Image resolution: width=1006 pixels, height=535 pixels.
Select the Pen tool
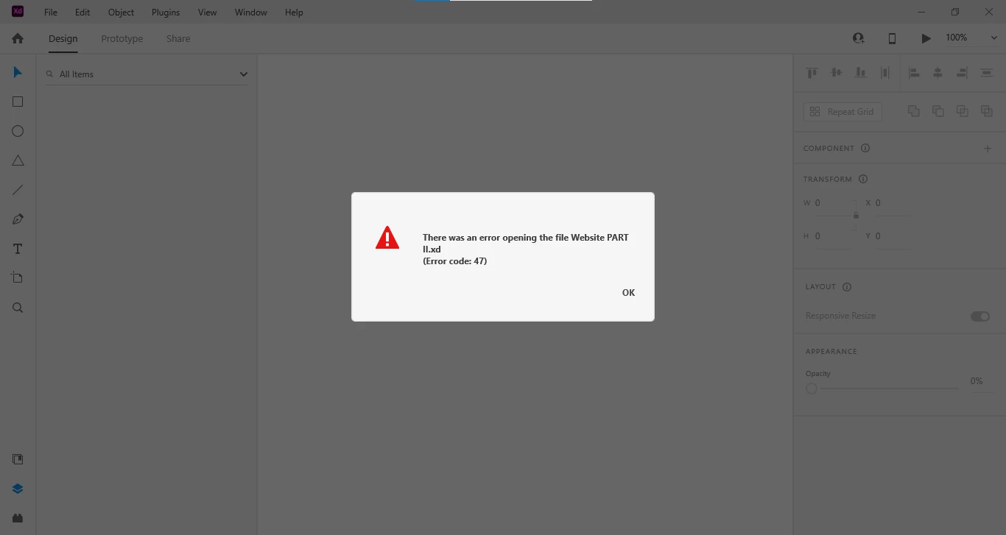tap(18, 219)
